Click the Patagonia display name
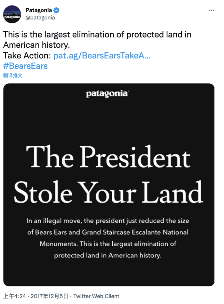Viewport: 224px width, 304px height. [38, 10]
